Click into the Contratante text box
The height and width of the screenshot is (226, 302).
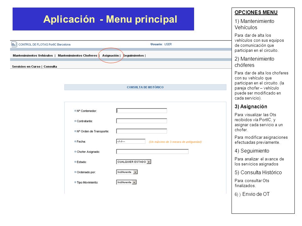[142, 121]
